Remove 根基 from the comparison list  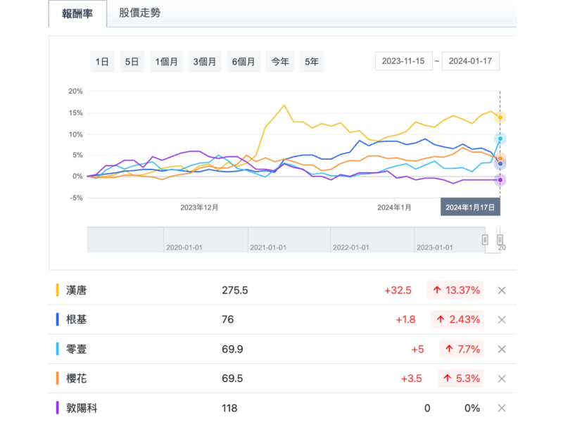502,319
